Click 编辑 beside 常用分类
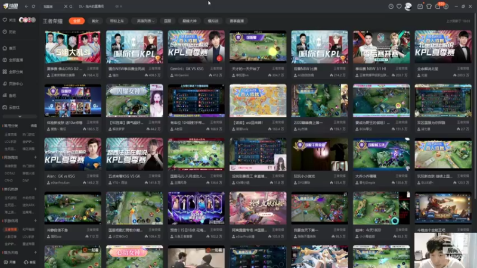Screen dimensions: 477x268 click(x=34, y=126)
